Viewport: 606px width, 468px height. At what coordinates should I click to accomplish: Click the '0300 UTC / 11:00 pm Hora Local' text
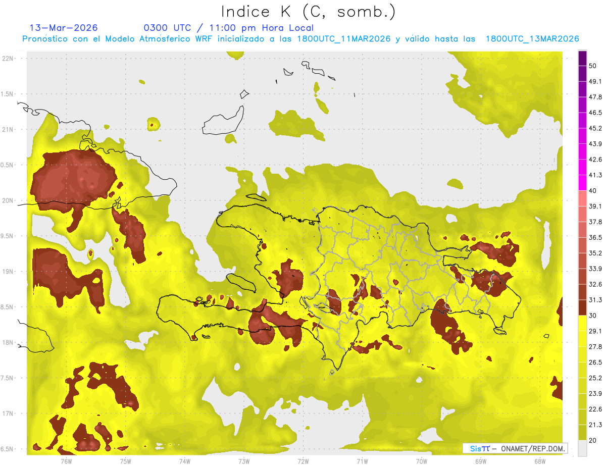click(229, 28)
